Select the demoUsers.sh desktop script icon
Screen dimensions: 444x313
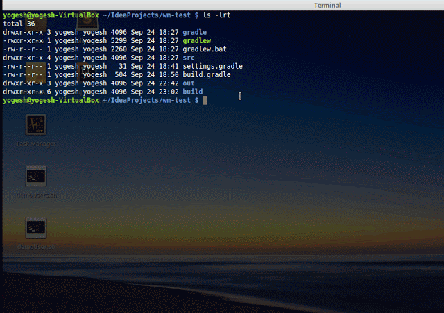[36, 176]
